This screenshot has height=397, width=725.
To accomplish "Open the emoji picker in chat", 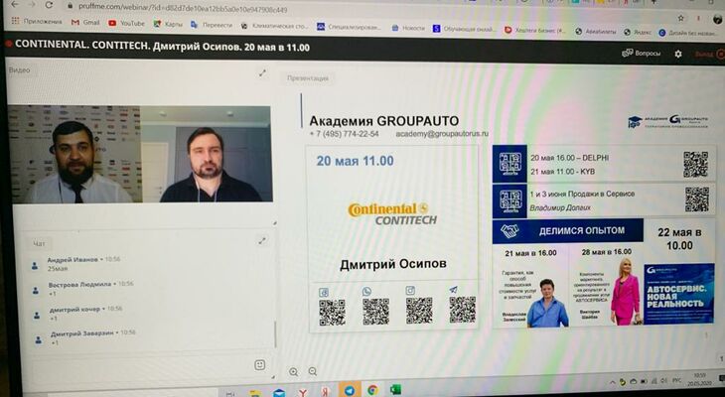I will [260, 365].
